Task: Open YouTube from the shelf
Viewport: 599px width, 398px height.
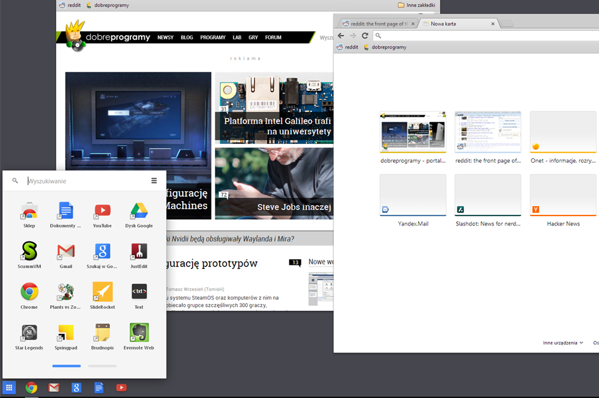Action: point(121,387)
